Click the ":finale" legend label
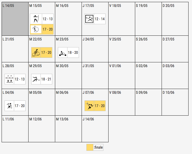Screen dimensions: 192x154 [x=98, y=147]
